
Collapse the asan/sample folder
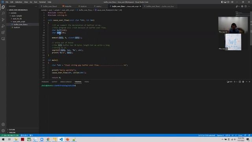22,16
